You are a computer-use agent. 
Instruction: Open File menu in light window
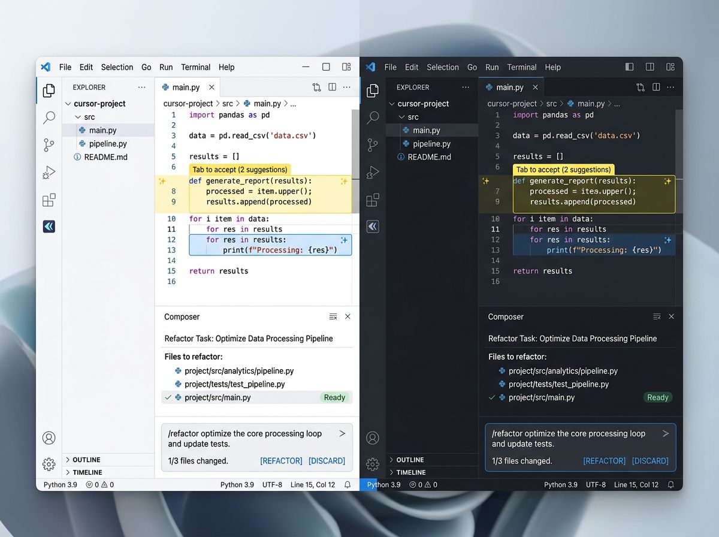click(x=65, y=67)
